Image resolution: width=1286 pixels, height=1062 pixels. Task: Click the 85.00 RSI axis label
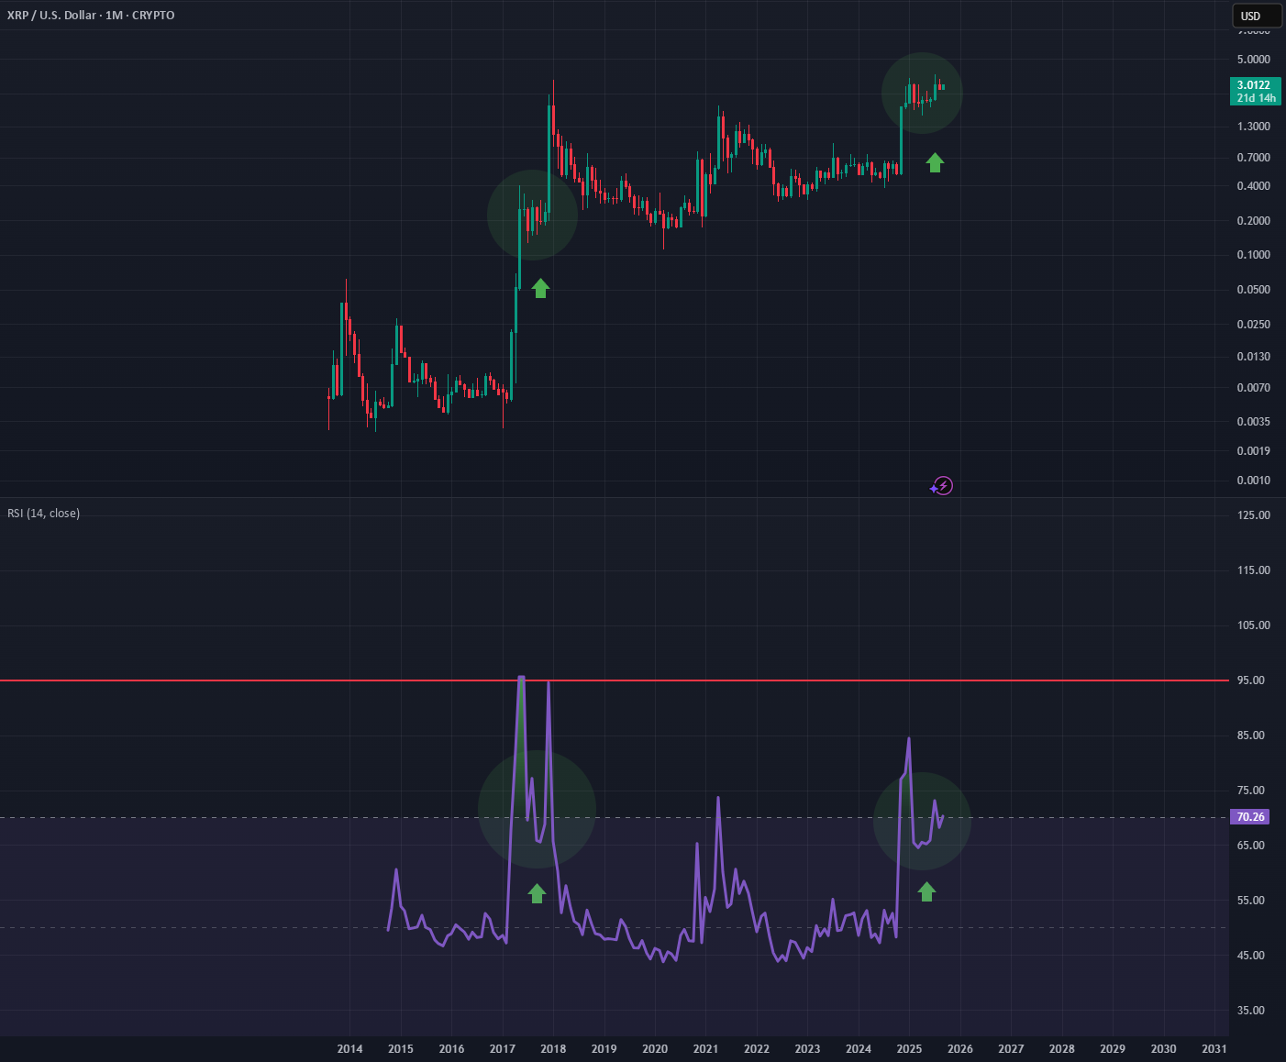click(1251, 736)
